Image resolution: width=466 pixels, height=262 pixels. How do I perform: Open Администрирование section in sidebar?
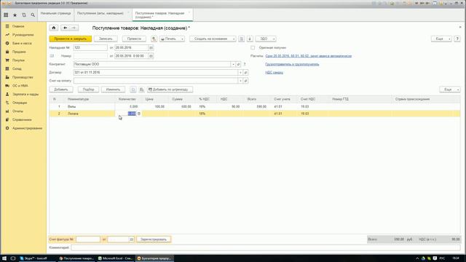[x=27, y=128]
